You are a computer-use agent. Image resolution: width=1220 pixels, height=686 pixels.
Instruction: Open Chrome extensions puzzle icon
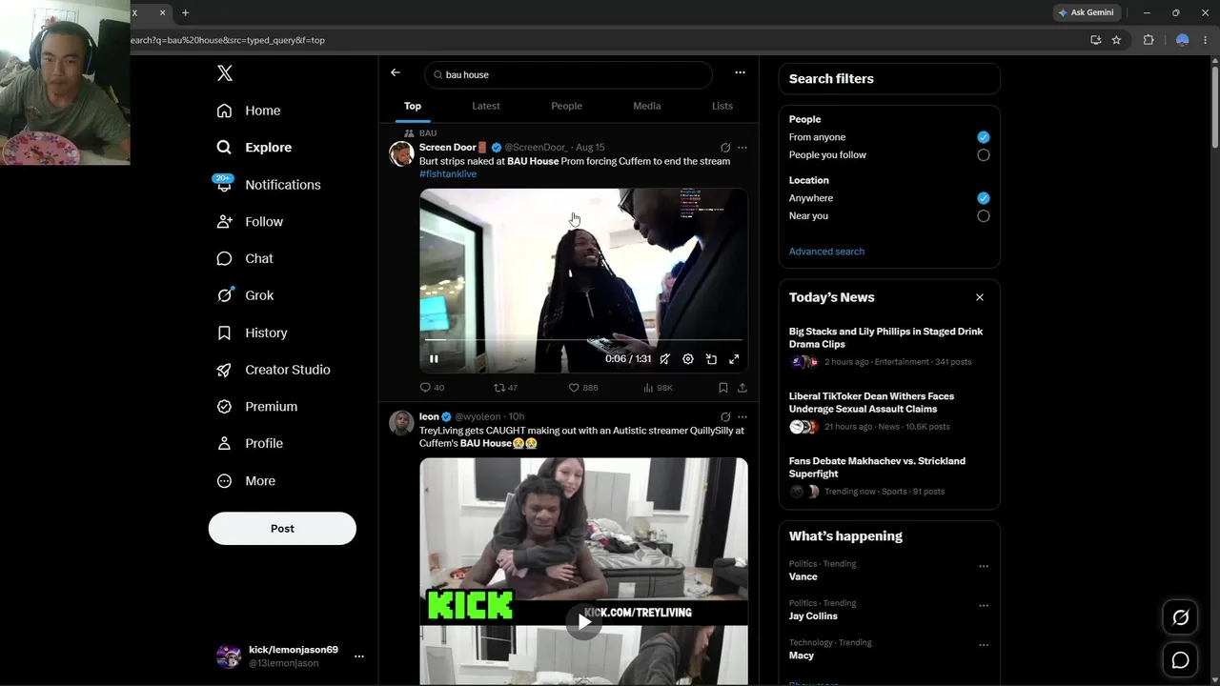click(x=1149, y=40)
